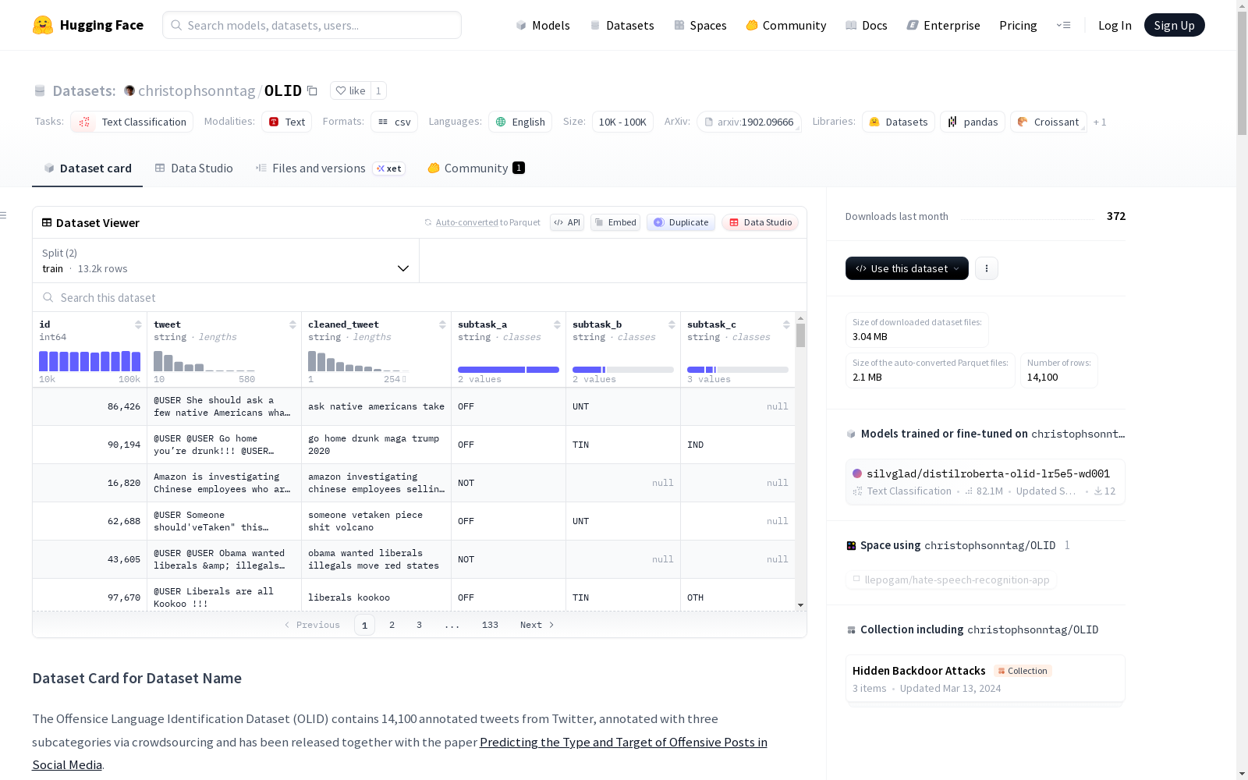Open the navigation more-menu icon beside Pricing
Image resolution: width=1248 pixels, height=780 pixels.
(x=1063, y=25)
